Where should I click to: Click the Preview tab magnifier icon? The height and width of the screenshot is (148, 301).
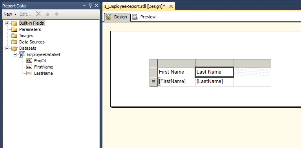click(135, 17)
